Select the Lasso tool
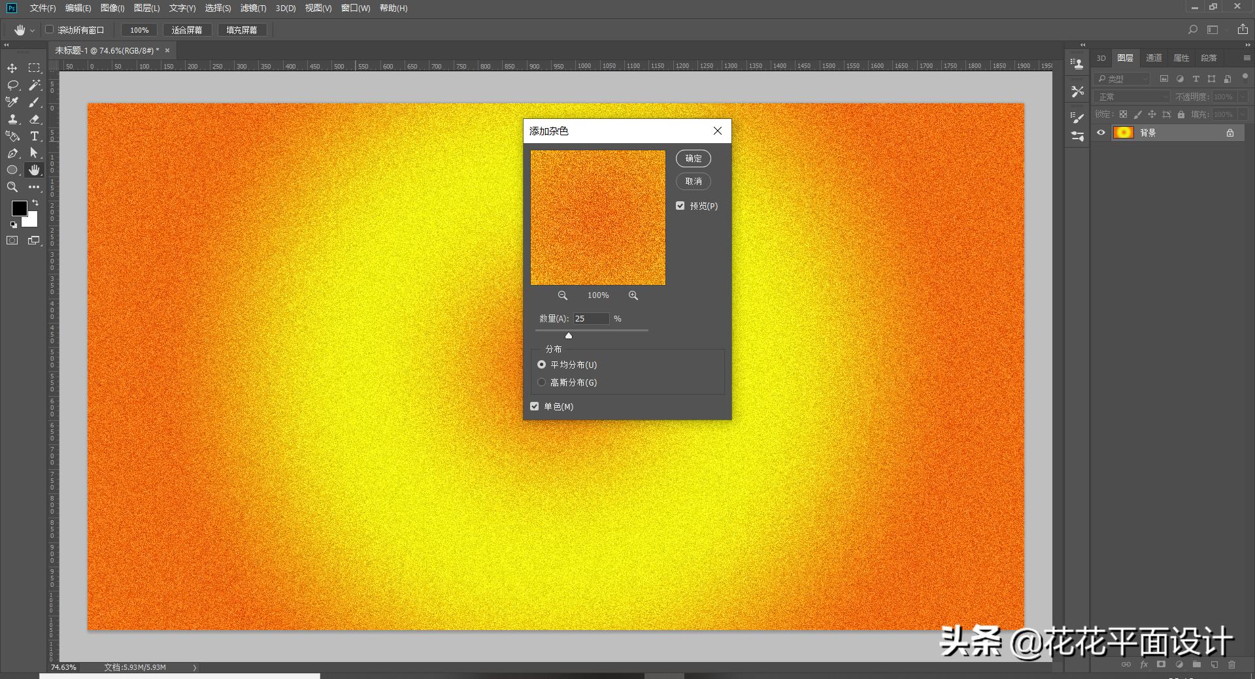Screen dimensions: 1255x679 12,85
